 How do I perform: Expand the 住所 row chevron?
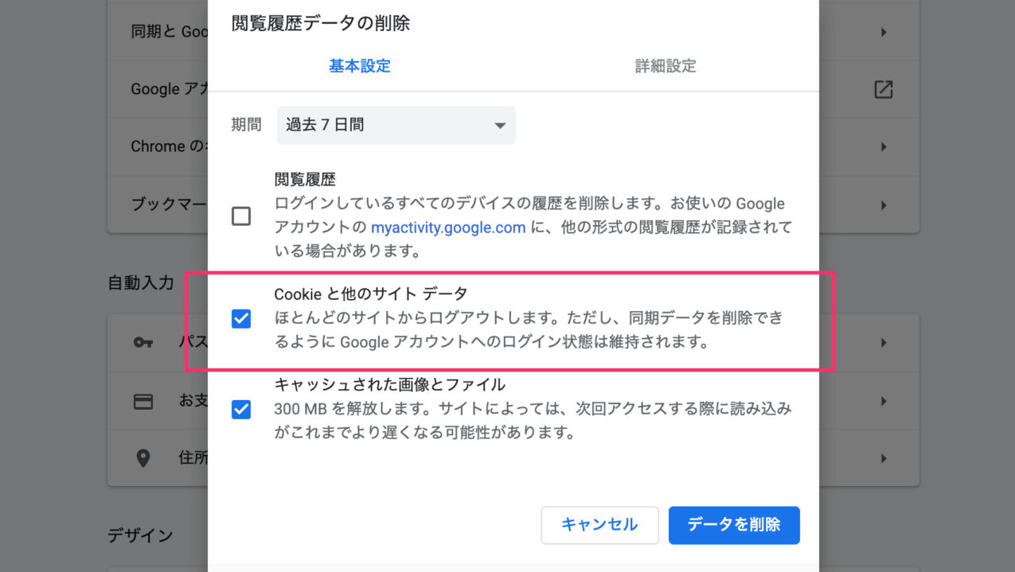(883, 458)
